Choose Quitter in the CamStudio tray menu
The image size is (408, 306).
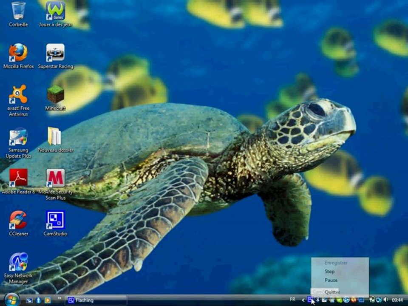tap(340, 292)
